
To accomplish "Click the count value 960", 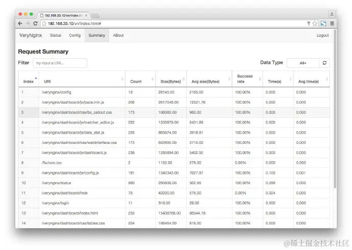I will [x=131, y=183].
